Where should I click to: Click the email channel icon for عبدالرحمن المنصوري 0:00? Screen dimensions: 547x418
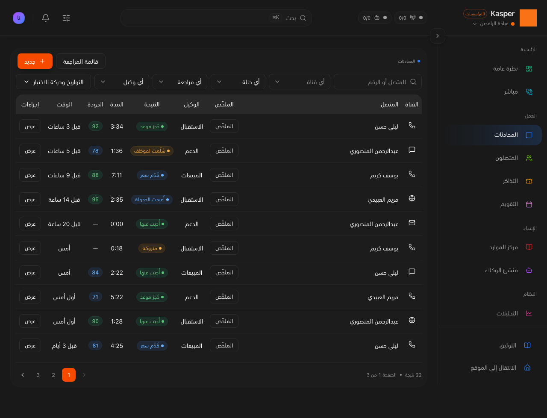tap(412, 223)
